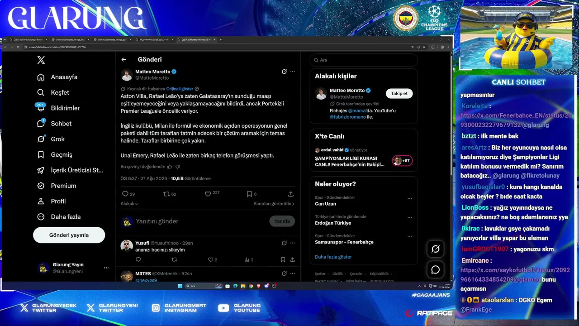Go to Profil in the sidebar
The image size is (579, 326).
pyautogui.click(x=52, y=201)
